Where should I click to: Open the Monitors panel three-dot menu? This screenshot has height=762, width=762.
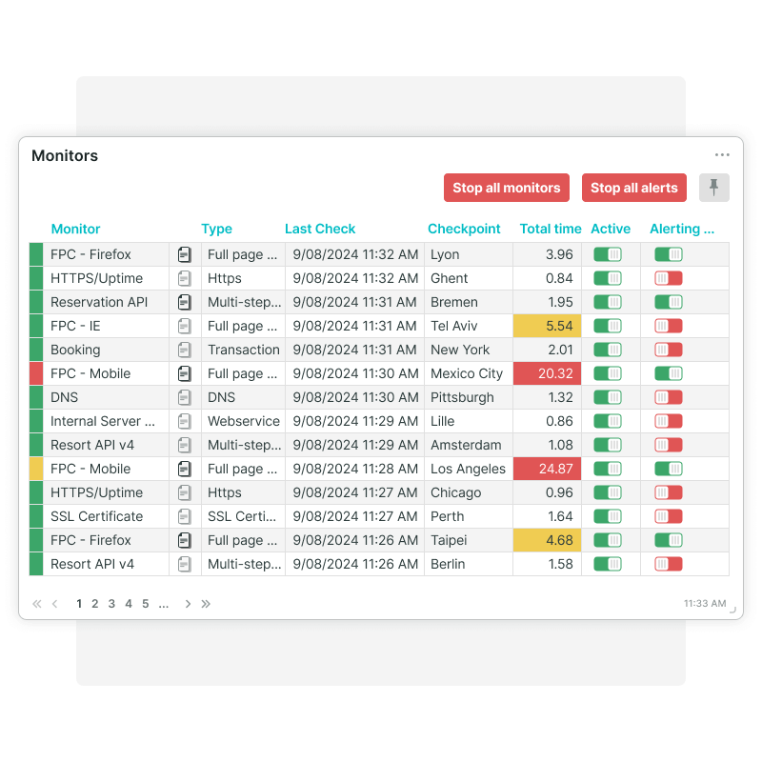click(722, 155)
